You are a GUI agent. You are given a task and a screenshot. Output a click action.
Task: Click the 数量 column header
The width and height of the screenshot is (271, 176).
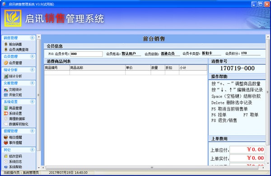pyautogui.click(x=158, y=68)
